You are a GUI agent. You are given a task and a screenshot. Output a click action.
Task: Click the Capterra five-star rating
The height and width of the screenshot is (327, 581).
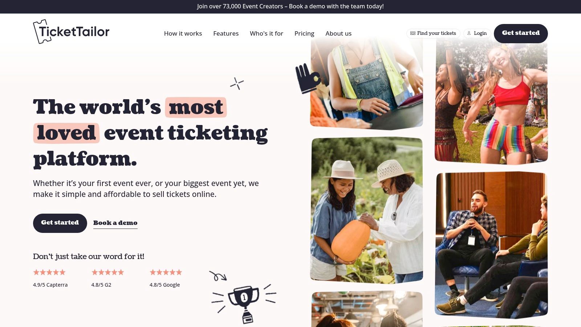[49, 272]
